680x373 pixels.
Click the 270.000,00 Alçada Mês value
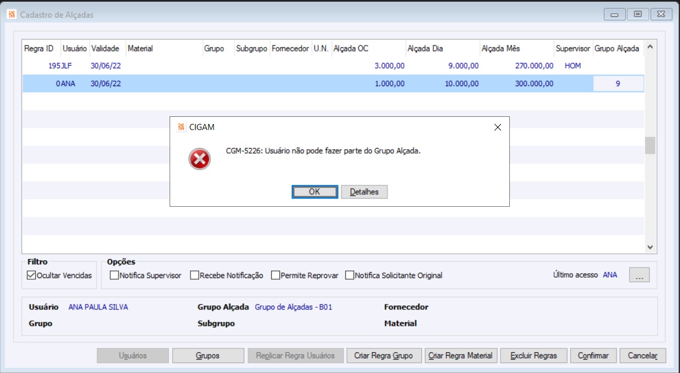click(x=534, y=66)
